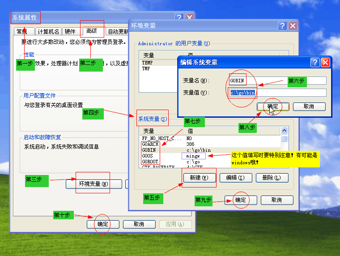The height and width of the screenshot is (256, 340).
Task: Click 变量 column header in system variables
Action: coord(161,131)
